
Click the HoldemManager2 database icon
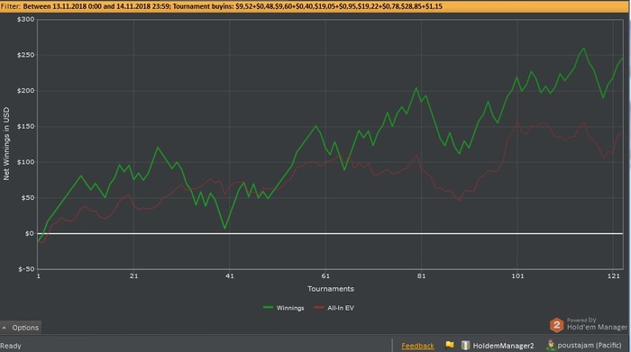click(x=465, y=345)
